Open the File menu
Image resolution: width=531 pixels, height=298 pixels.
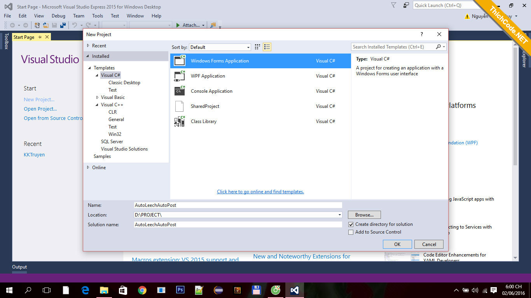coord(7,16)
